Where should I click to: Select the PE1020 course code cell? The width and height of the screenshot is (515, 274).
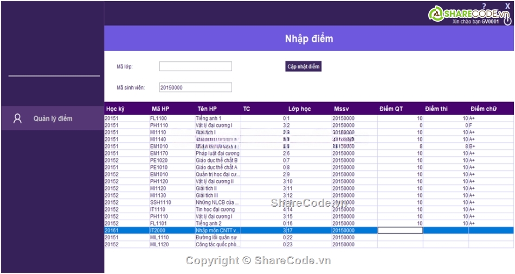pos(172,160)
